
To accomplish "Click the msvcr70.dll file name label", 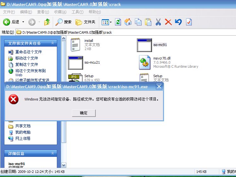I will pyautogui.click(x=162, y=58).
